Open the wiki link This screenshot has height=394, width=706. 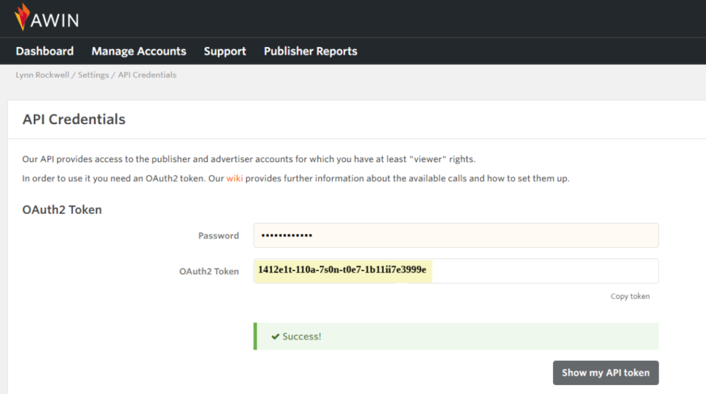click(x=234, y=179)
